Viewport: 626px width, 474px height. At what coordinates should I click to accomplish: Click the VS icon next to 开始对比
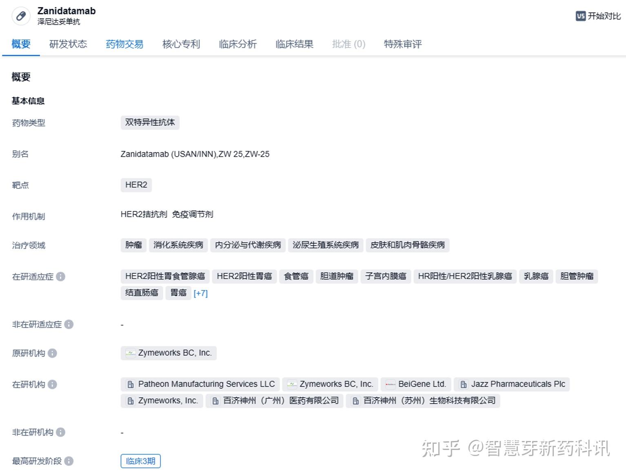pyautogui.click(x=581, y=16)
